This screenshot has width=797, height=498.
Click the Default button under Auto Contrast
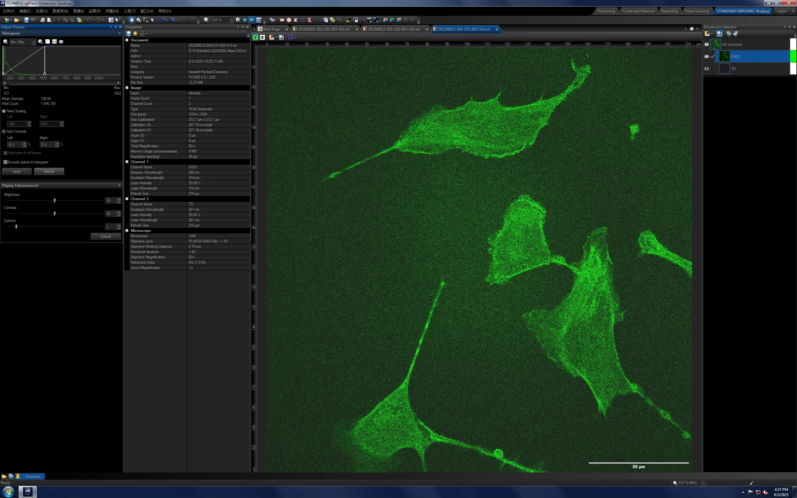[x=49, y=171]
